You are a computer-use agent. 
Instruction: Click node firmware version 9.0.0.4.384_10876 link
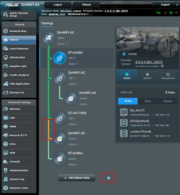tap(149, 62)
